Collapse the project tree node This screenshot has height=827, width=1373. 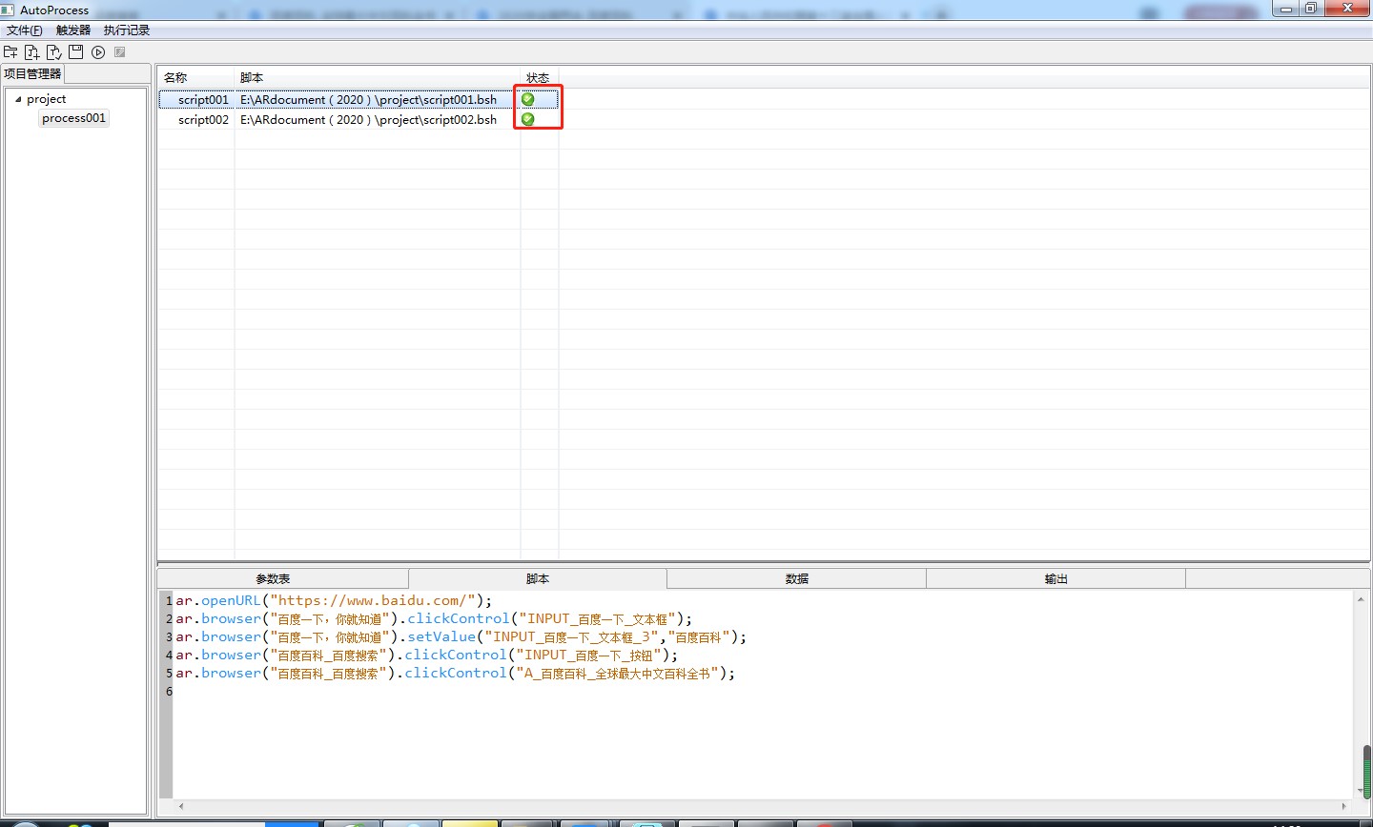18,99
